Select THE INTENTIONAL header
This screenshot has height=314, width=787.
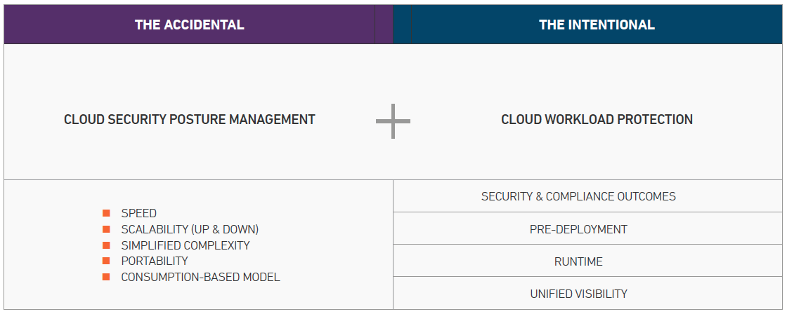pos(597,25)
